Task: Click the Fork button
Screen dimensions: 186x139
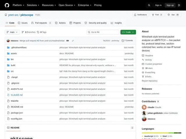Action: tap(157, 15)
